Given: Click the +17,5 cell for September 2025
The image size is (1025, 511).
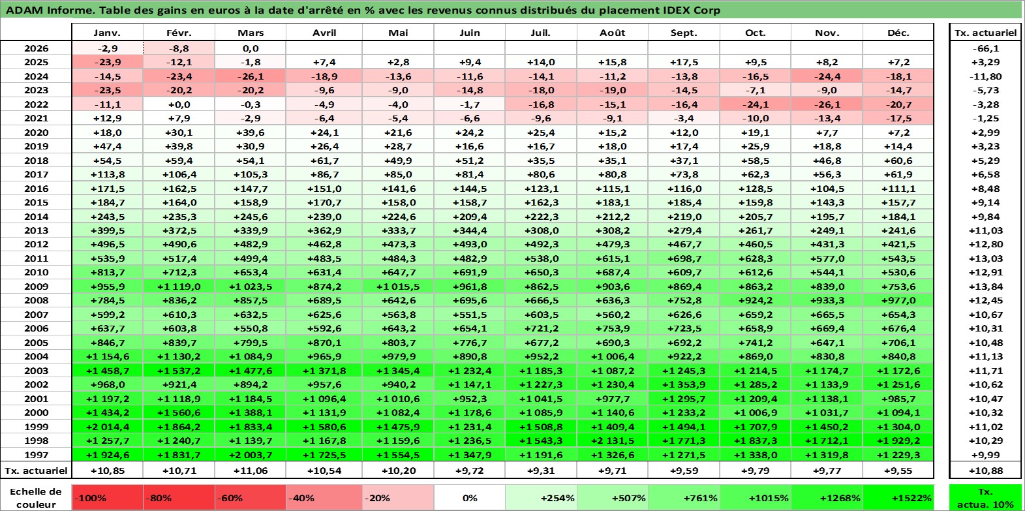Looking at the screenshot, I should pos(684,62).
